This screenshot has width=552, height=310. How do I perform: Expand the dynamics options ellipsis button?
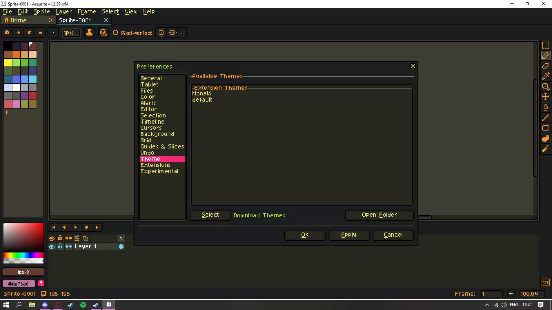coord(182,33)
